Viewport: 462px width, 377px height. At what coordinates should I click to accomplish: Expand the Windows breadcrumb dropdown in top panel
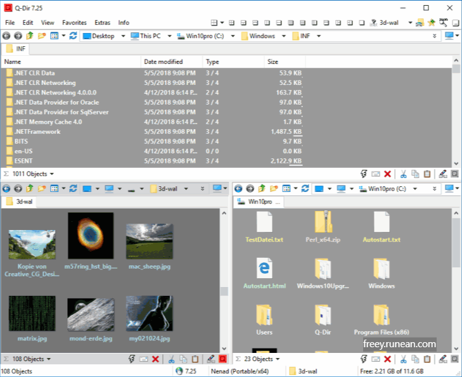[x=284, y=36]
